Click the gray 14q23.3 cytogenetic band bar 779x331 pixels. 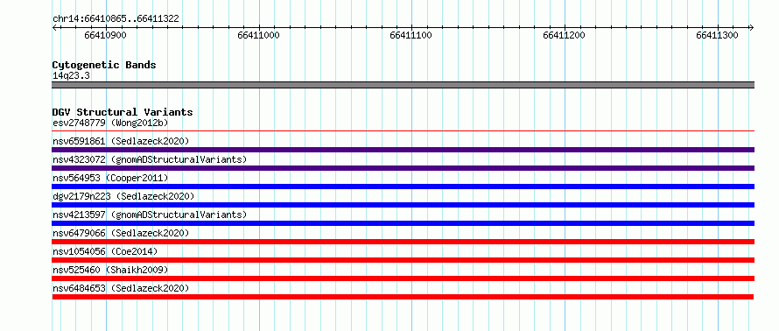(404, 85)
